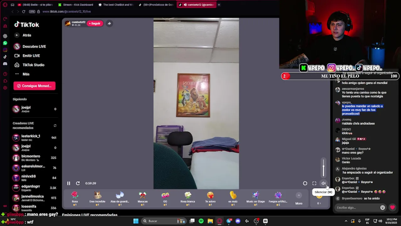Switch to The best ChatBot tab
Image resolution: width=401 pixels, height=226 pixels.
pos(116,5)
